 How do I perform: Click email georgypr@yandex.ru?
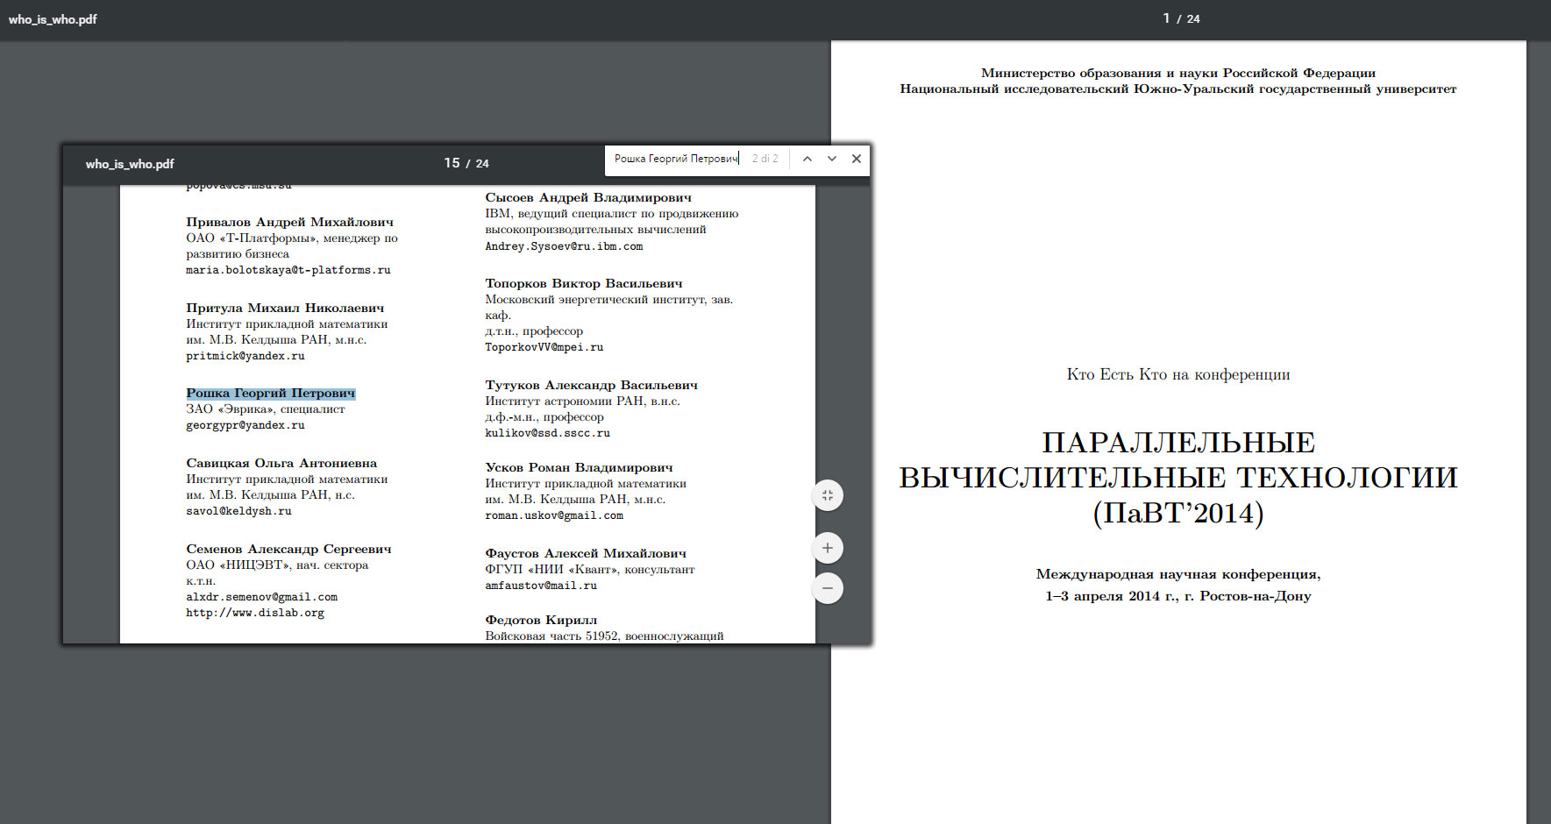245,425
